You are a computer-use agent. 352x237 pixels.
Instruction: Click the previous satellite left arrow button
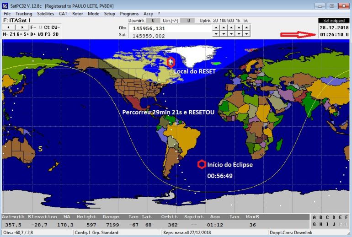pyautogui.click(x=9, y=27)
